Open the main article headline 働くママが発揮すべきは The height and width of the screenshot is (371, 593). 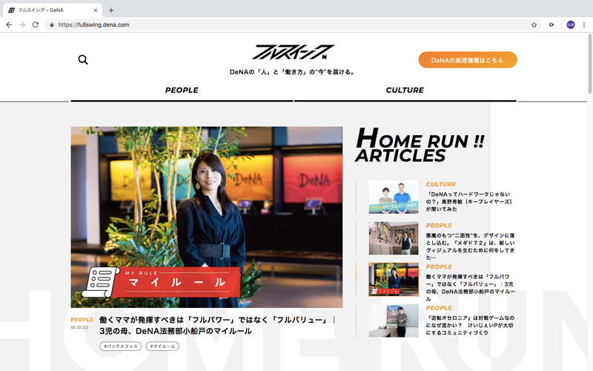(x=217, y=326)
